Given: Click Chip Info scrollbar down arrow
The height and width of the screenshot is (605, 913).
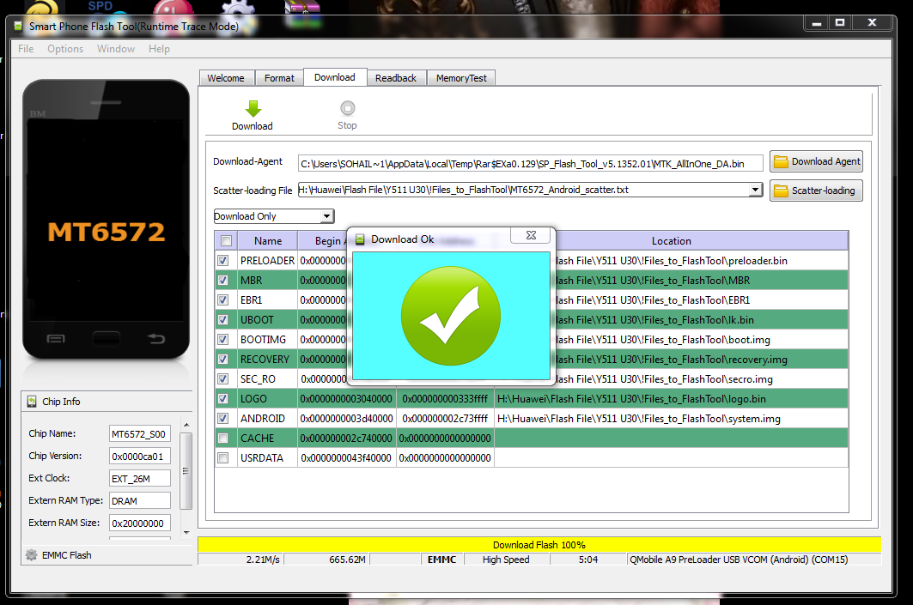Looking at the screenshot, I should (186, 532).
